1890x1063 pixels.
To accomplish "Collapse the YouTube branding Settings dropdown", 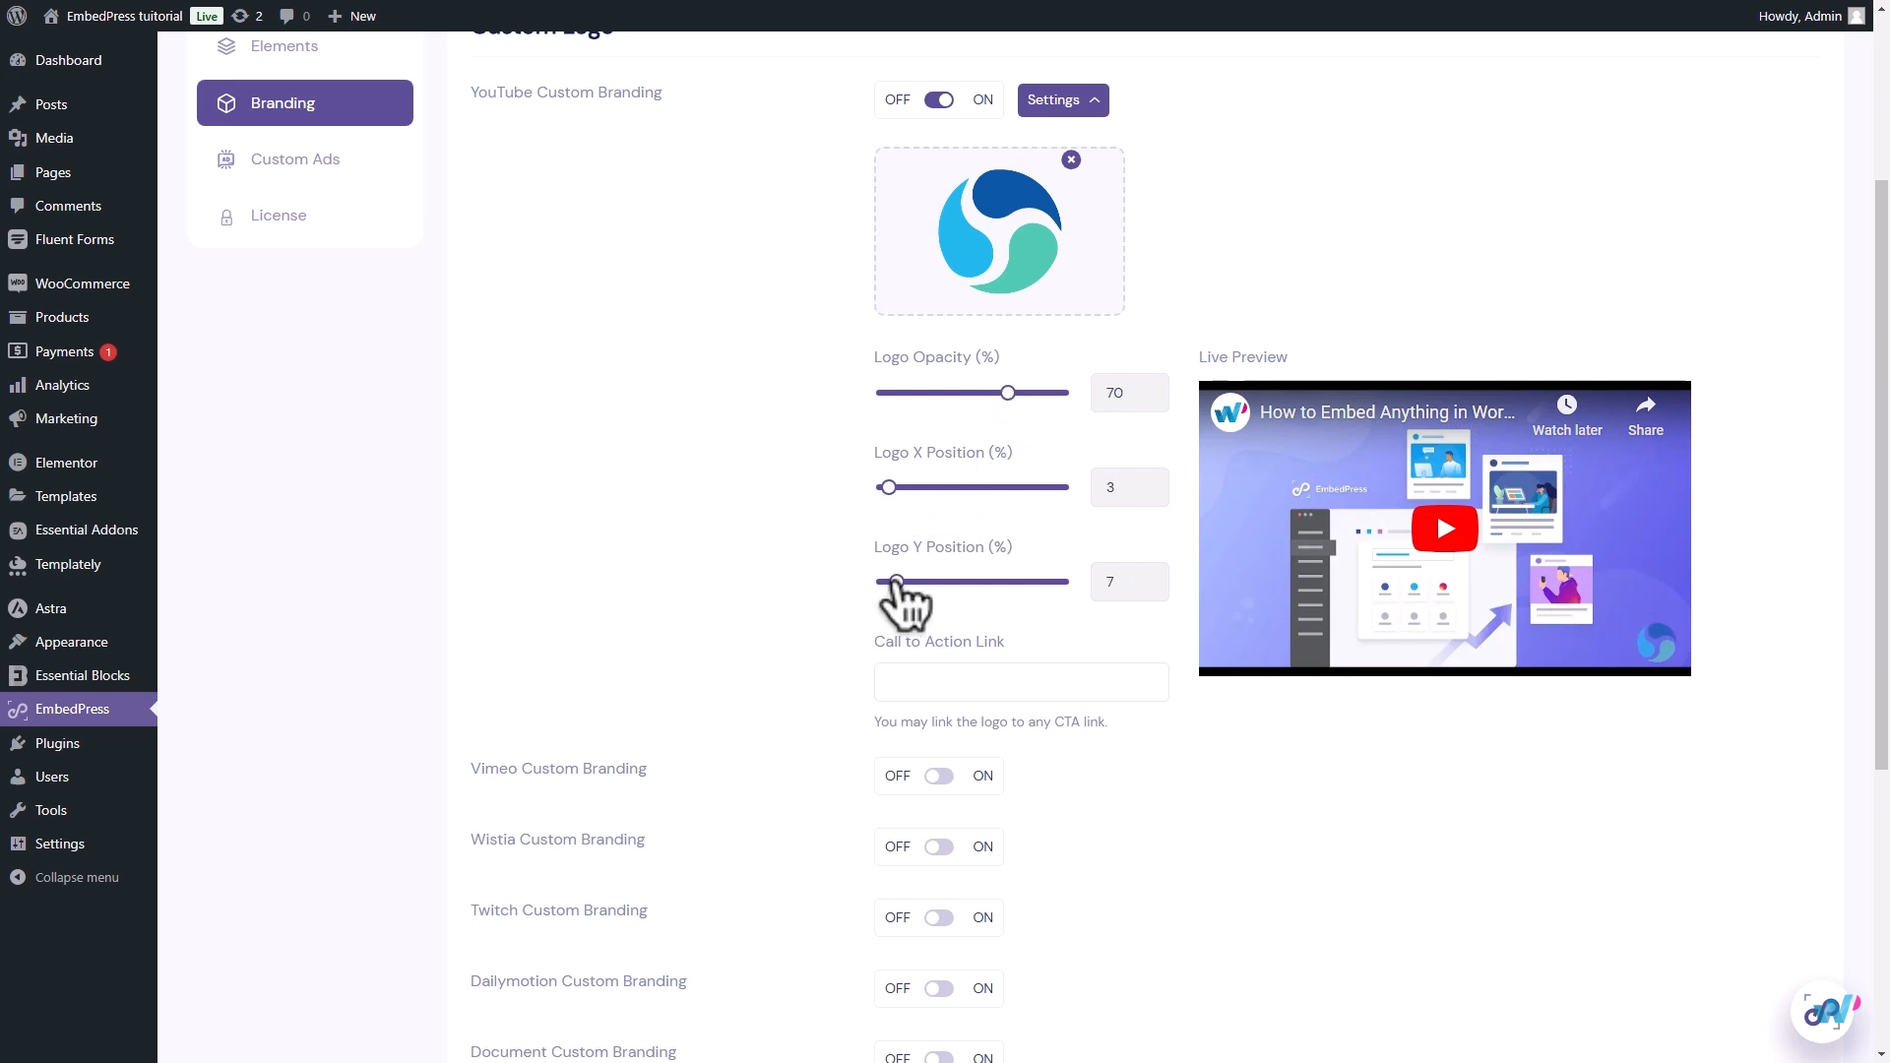I will pyautogui.click(x=1062, y=100).
